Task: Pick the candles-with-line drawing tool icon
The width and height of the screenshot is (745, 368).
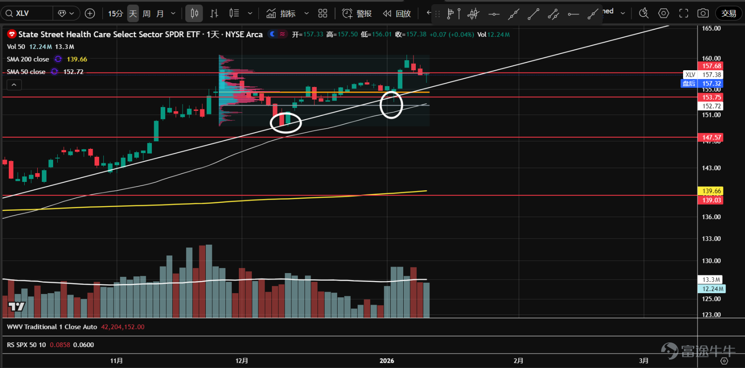Action: [474, 14]
